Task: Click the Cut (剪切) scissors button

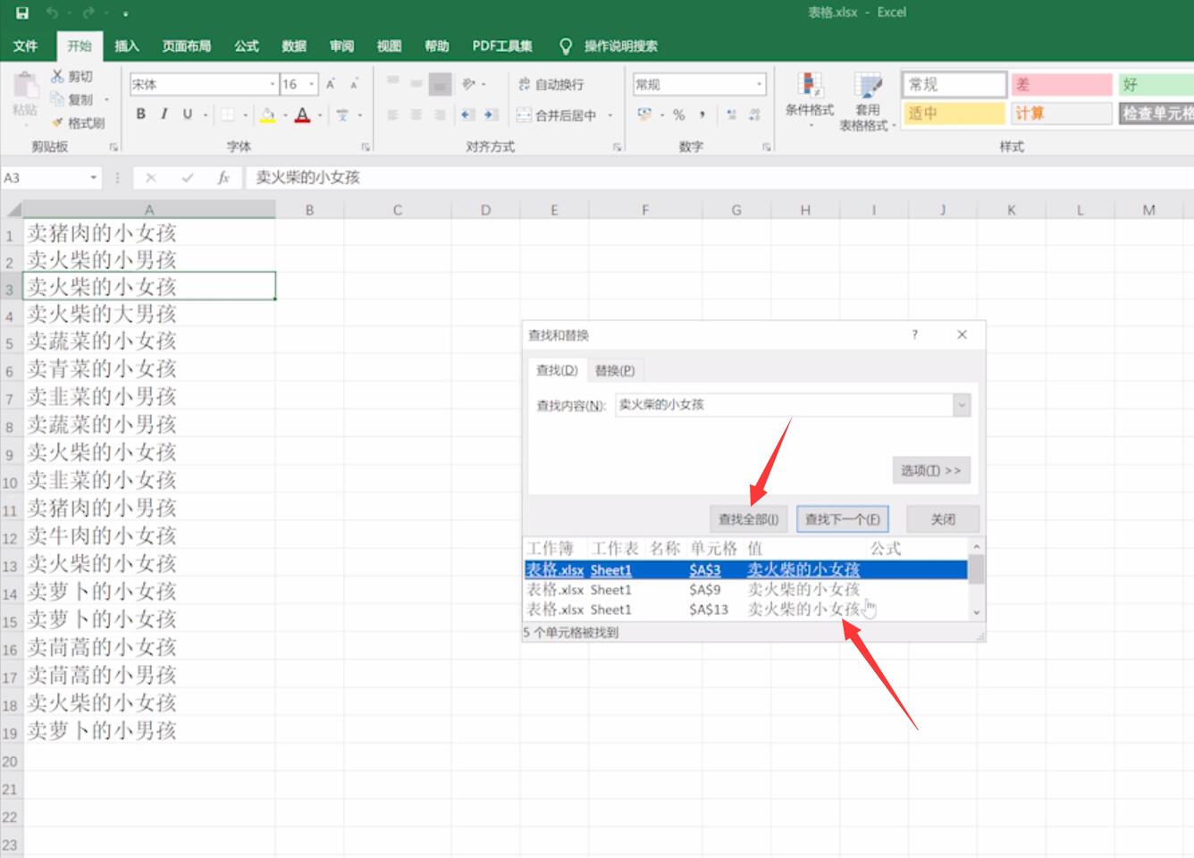Action: pyautogui.click(x=71, y=77)
